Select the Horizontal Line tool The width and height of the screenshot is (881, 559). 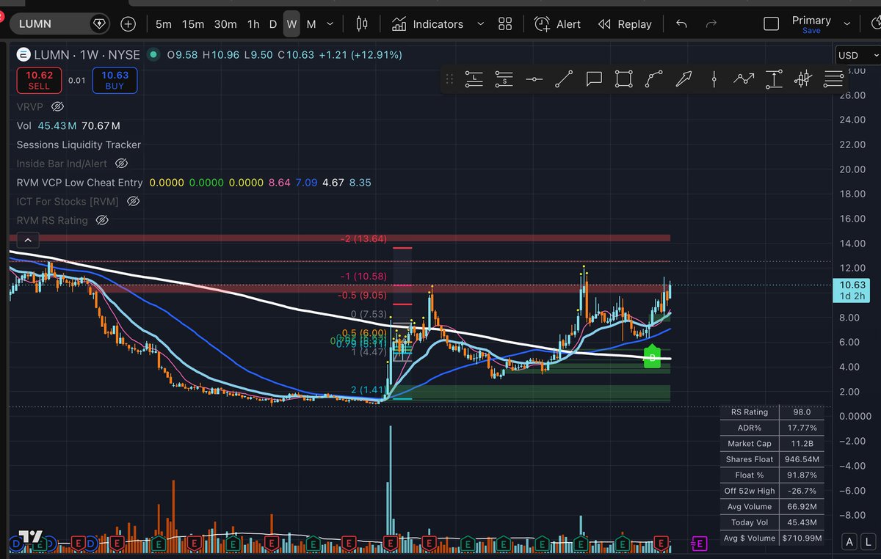click(534, 79)
